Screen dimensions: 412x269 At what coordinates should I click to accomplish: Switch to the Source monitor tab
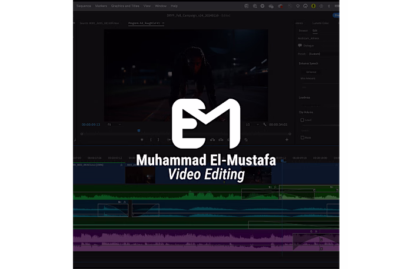coord(99,23)
